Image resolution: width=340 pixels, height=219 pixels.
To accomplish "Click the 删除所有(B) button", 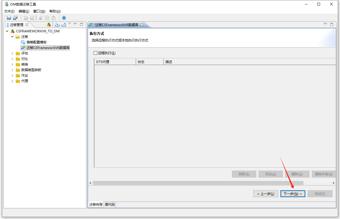I will pos(324,174).
